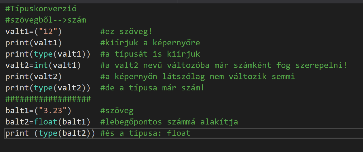
Task: Click the #kiírjuk a képernyőre comment
Action: (x=150, y=43)
